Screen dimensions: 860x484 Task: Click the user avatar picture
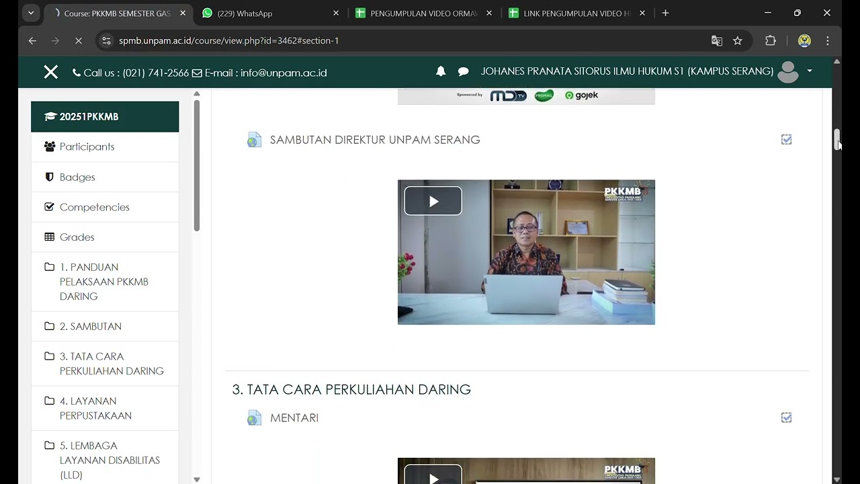787,72
